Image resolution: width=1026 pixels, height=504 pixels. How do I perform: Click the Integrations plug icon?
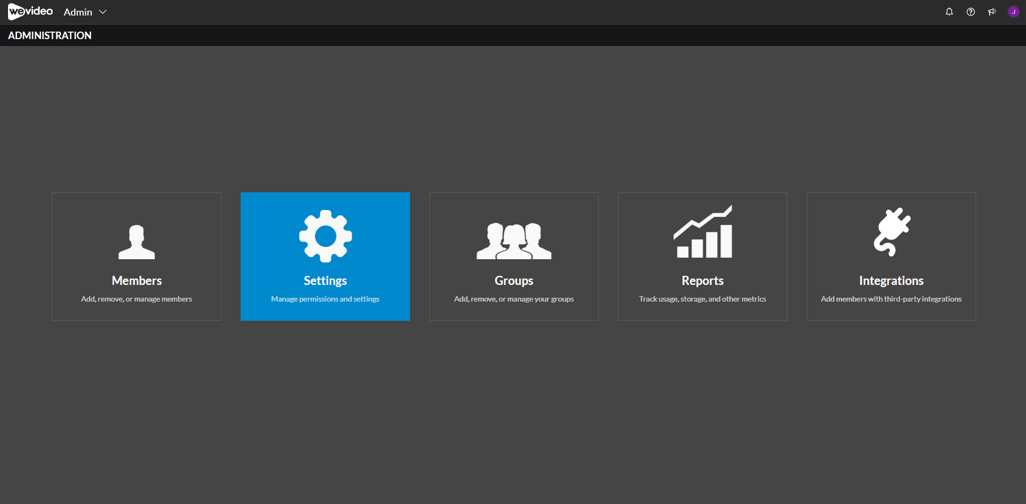[892, 232]
